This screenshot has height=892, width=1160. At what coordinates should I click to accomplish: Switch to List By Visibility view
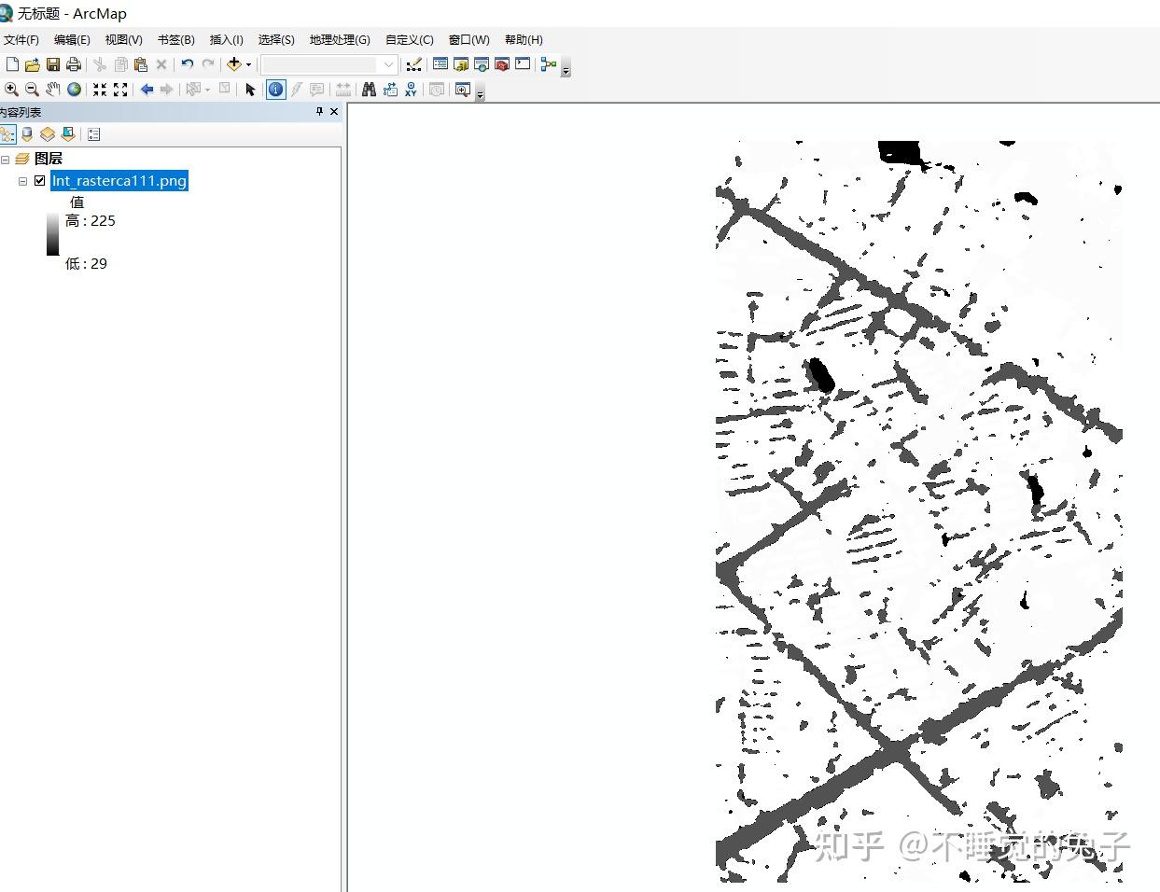(x=47, y=134)
